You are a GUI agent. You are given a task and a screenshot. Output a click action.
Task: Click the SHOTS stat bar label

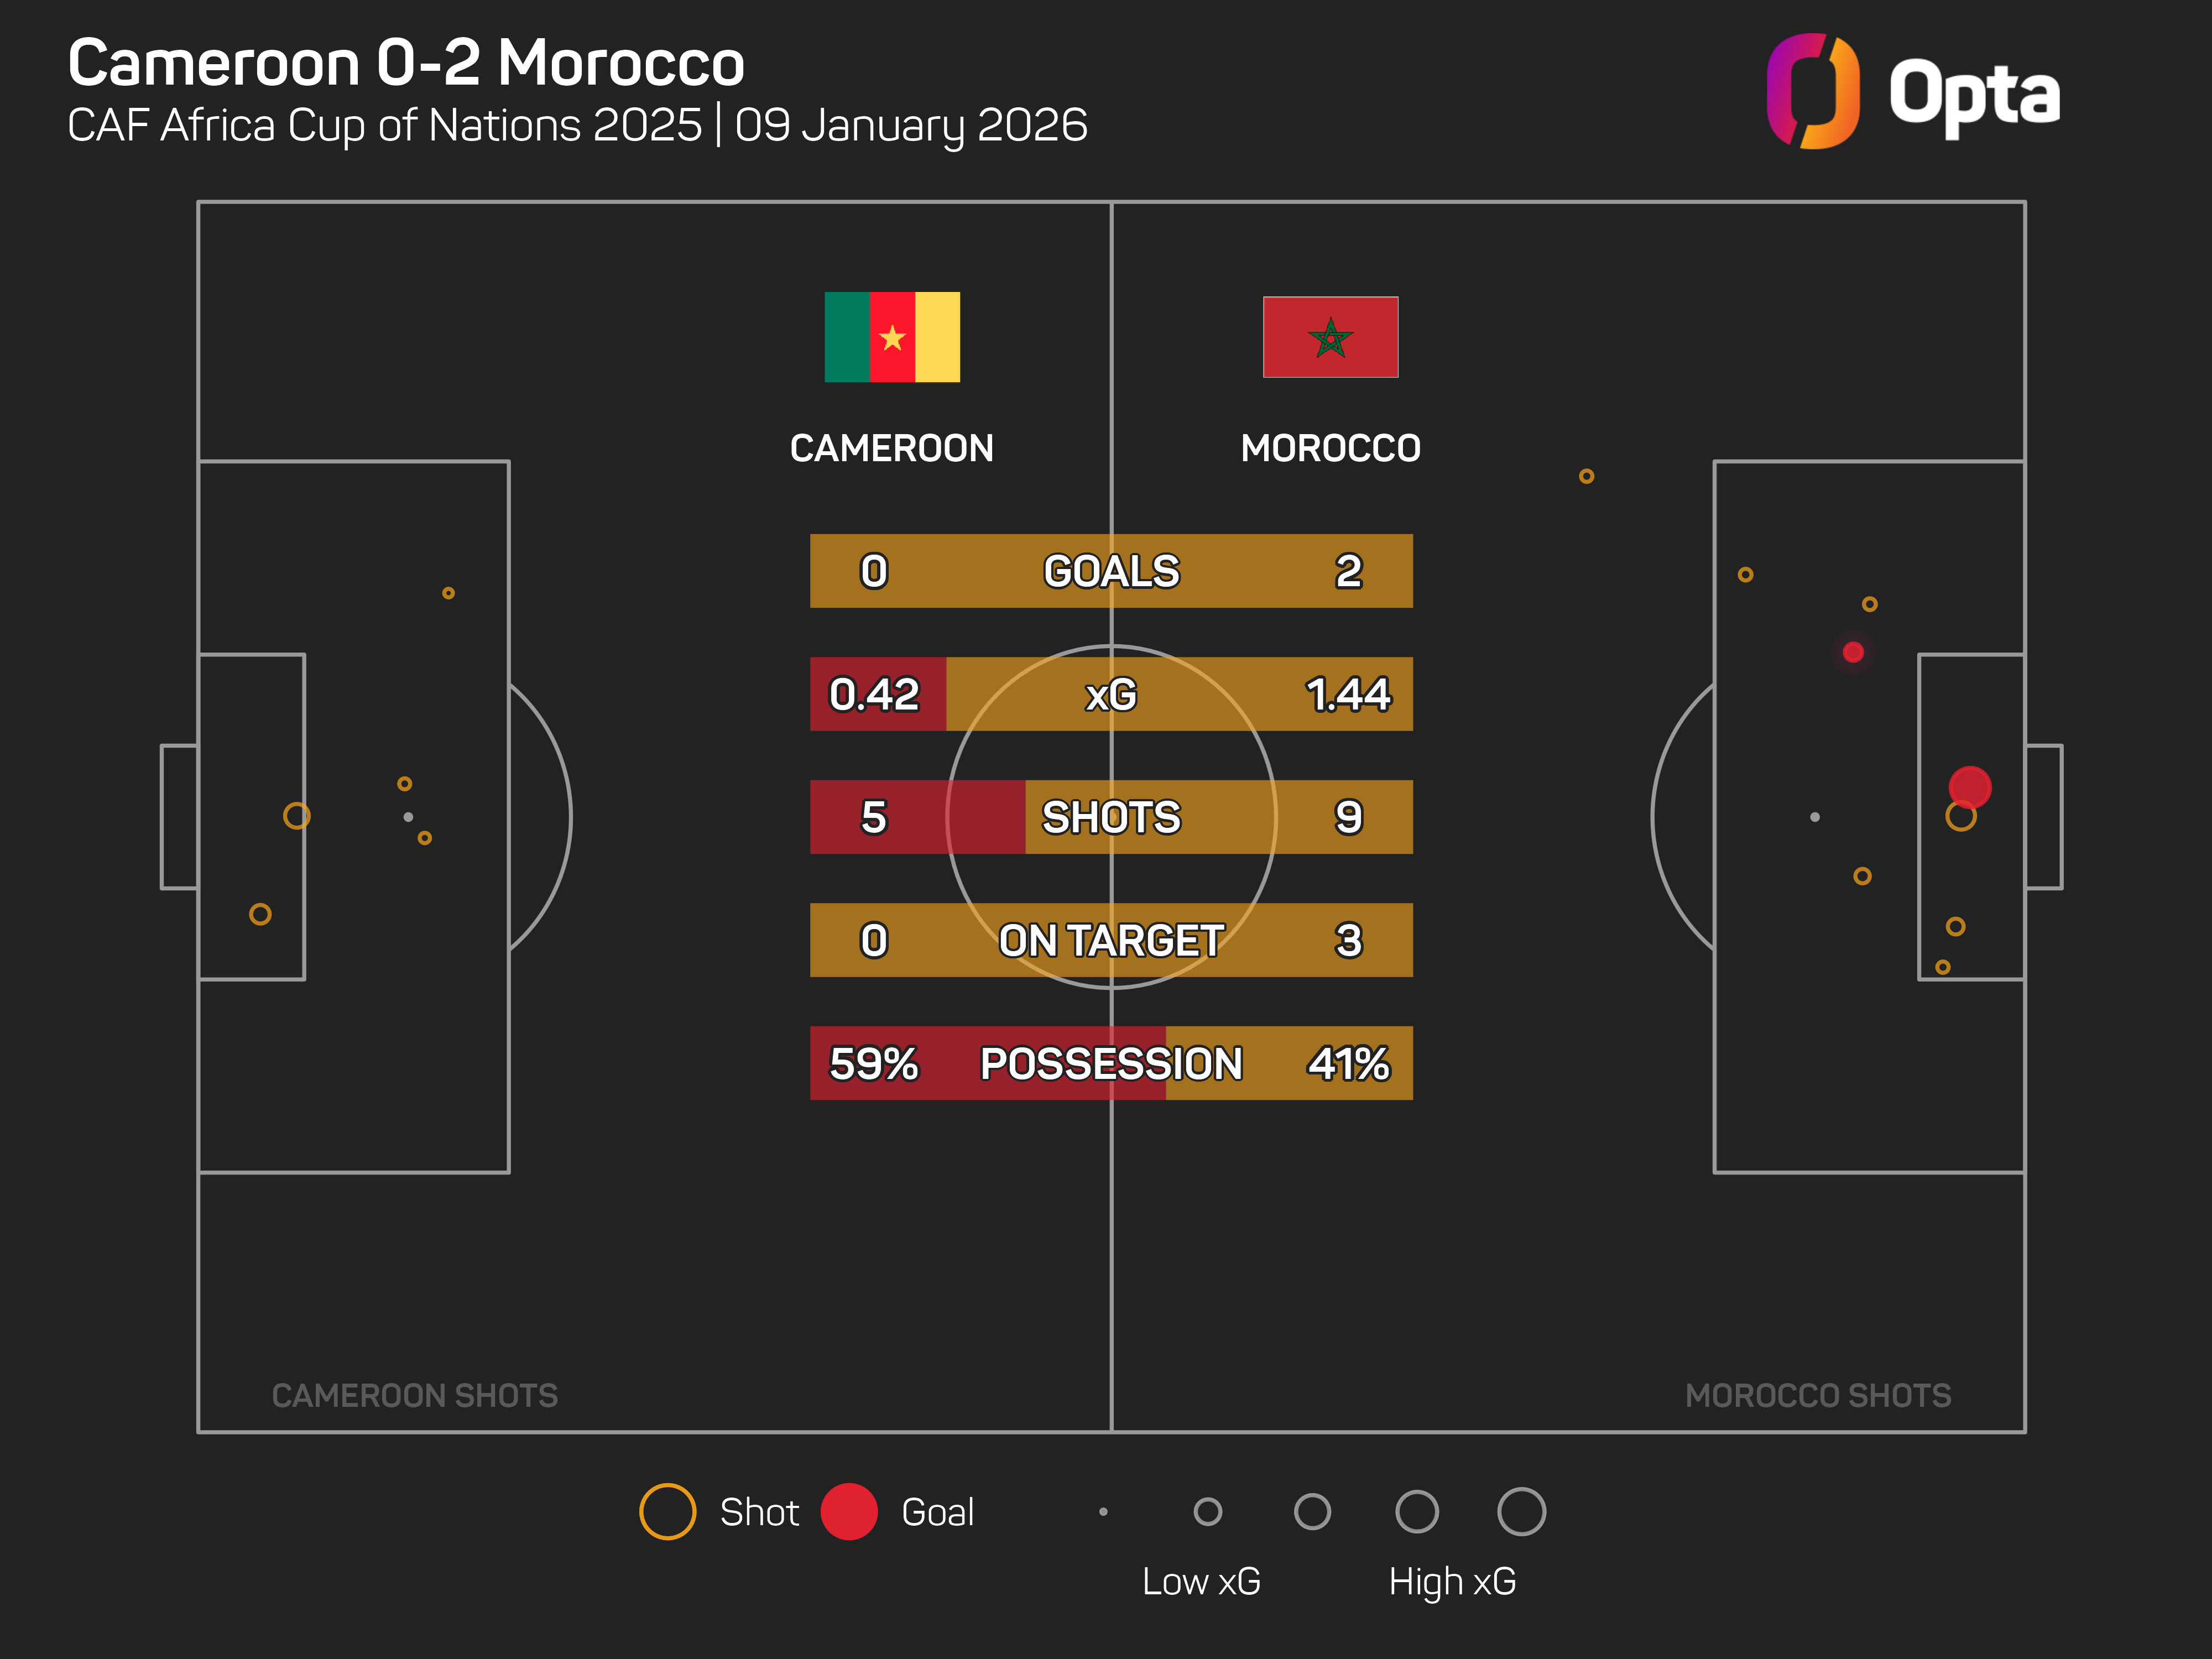coord(1111,817)
